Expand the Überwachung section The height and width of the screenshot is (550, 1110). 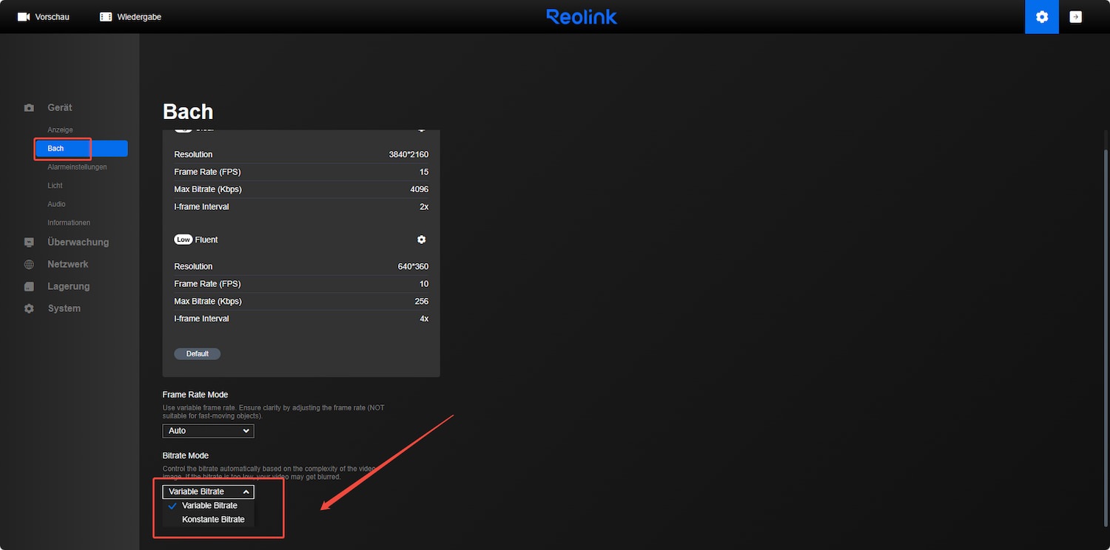(78, 242)
